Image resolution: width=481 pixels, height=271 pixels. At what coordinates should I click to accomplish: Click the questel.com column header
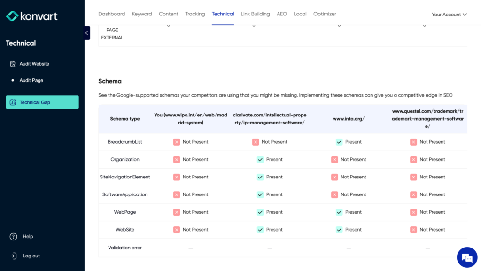click(x=427, y=119)
